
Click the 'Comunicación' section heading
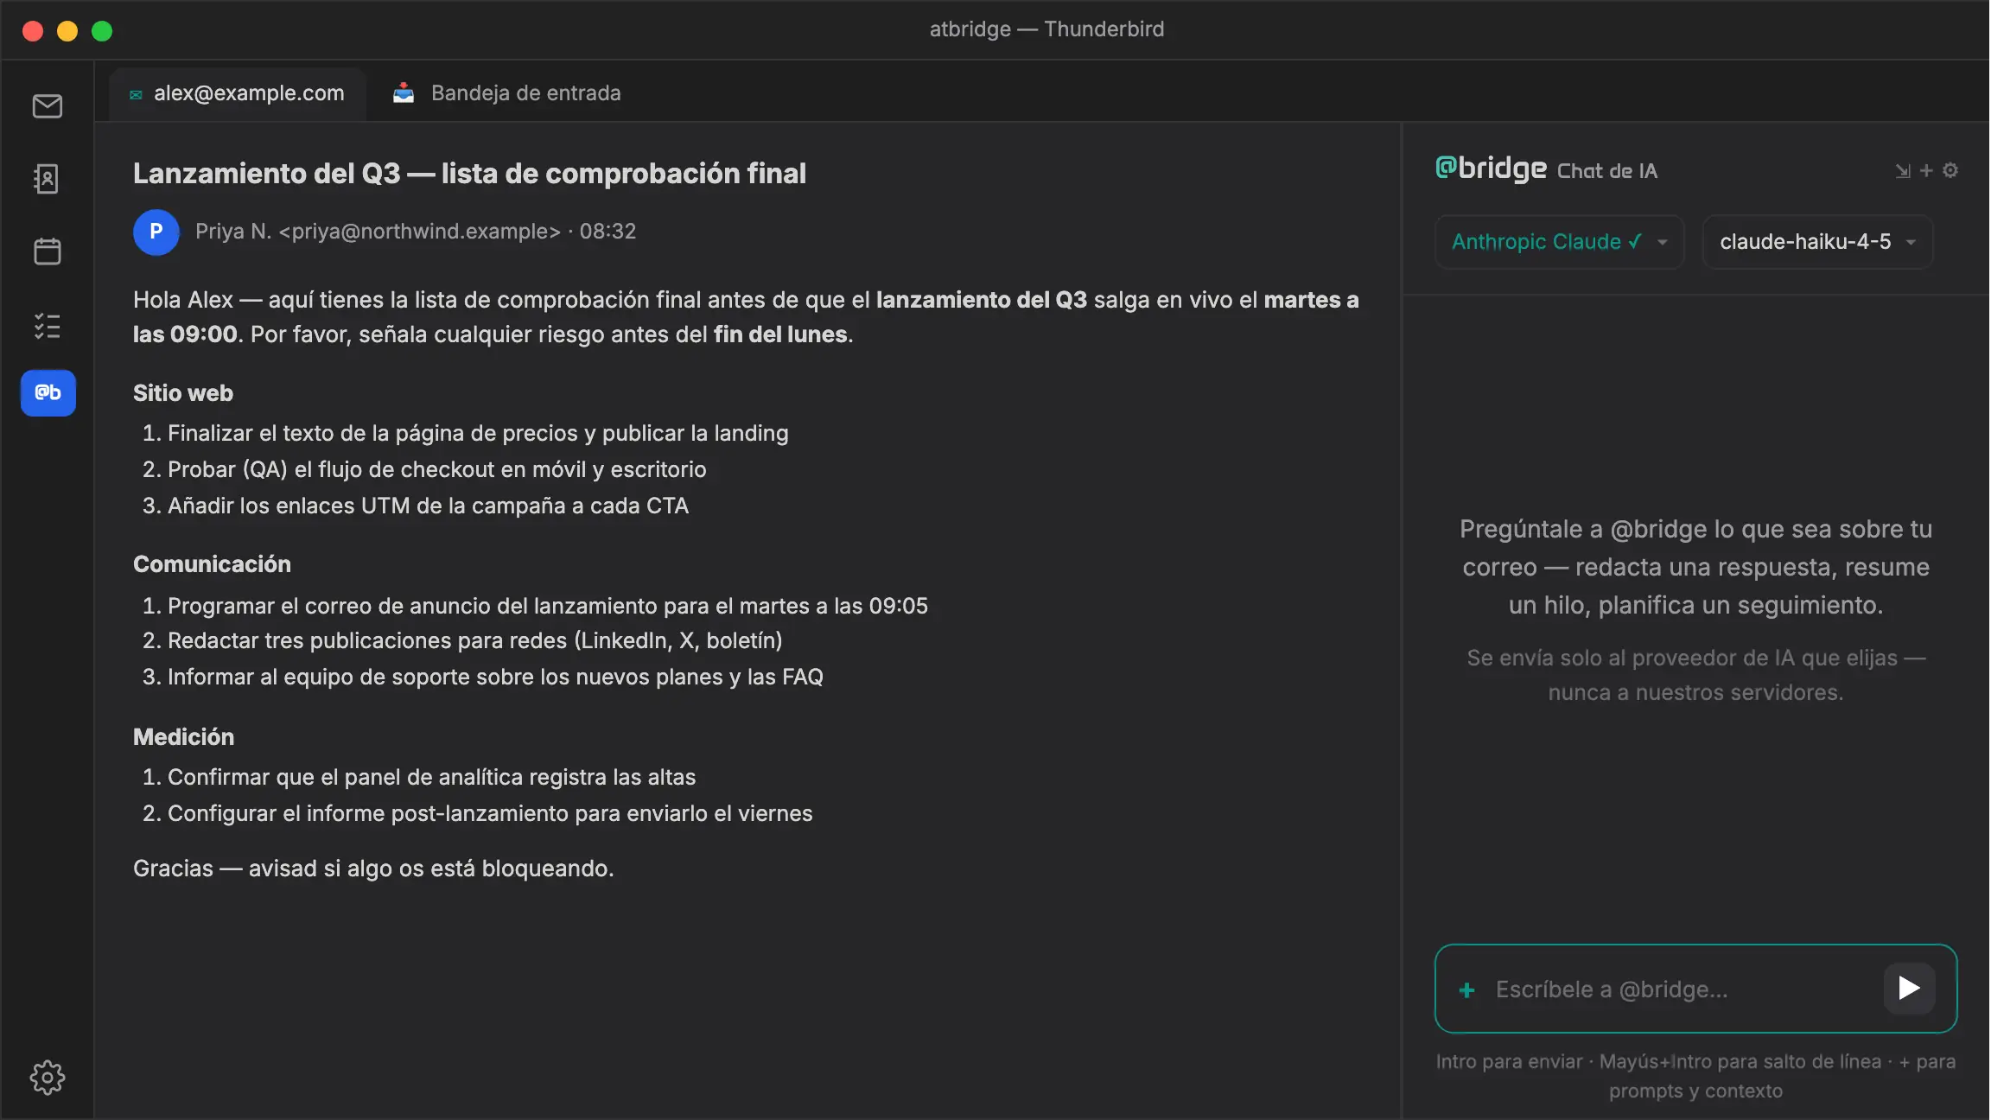click(212, 564)
